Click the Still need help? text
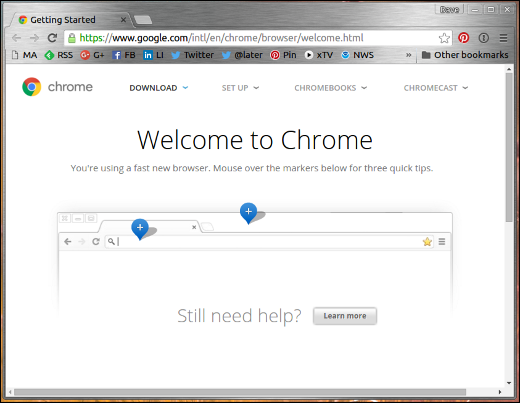 coord(239,315)
